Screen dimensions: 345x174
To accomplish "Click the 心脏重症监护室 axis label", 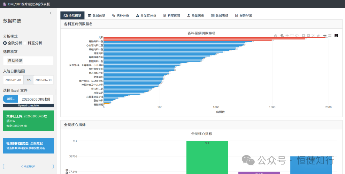I will tap(95, 97).
